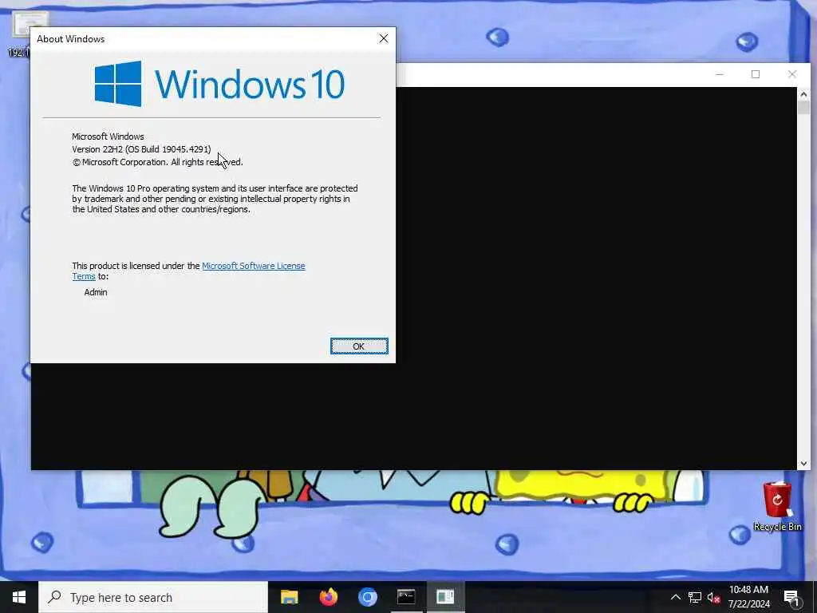Open File Explorer from the taskbar
Screen dimensions: 817x613
(x=289, y=597)
